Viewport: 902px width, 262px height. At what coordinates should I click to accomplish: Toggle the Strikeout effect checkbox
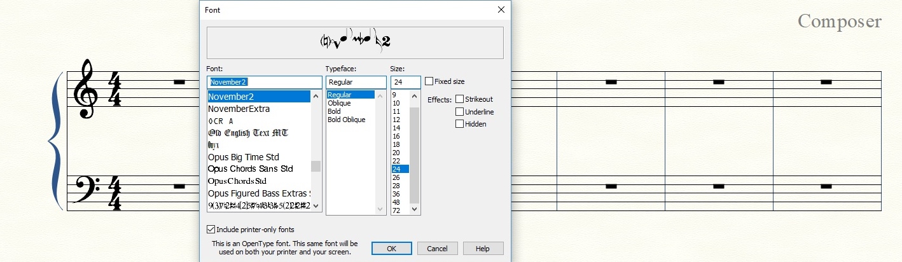(459, 99)
